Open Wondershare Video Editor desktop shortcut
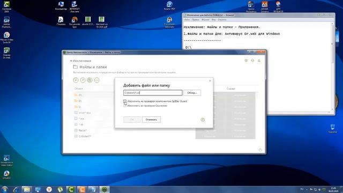 [6, 161]
